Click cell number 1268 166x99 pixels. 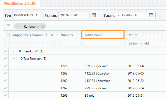[x=64, y=73]
